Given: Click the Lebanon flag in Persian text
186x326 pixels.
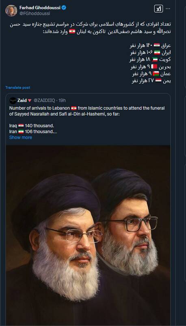Looking at the screenshot, I should [72, 31].
